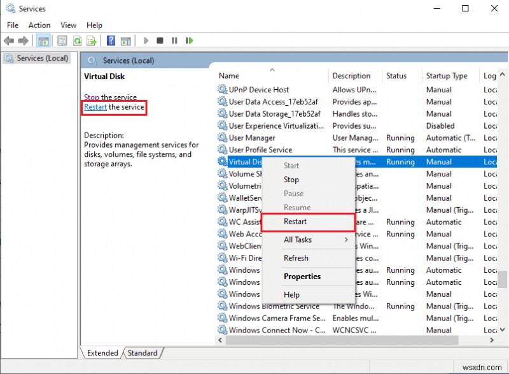Select the User Data Storage_17eb52af service
Viewport: 509px width, 374px height.
[x=275, y=113]
